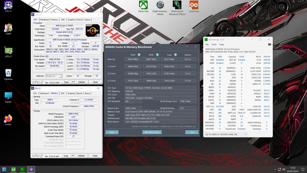The image size is (307, 173).
Task: Take a ZenTimings screenshot with camera icon
Action: (x=270, y=45)
